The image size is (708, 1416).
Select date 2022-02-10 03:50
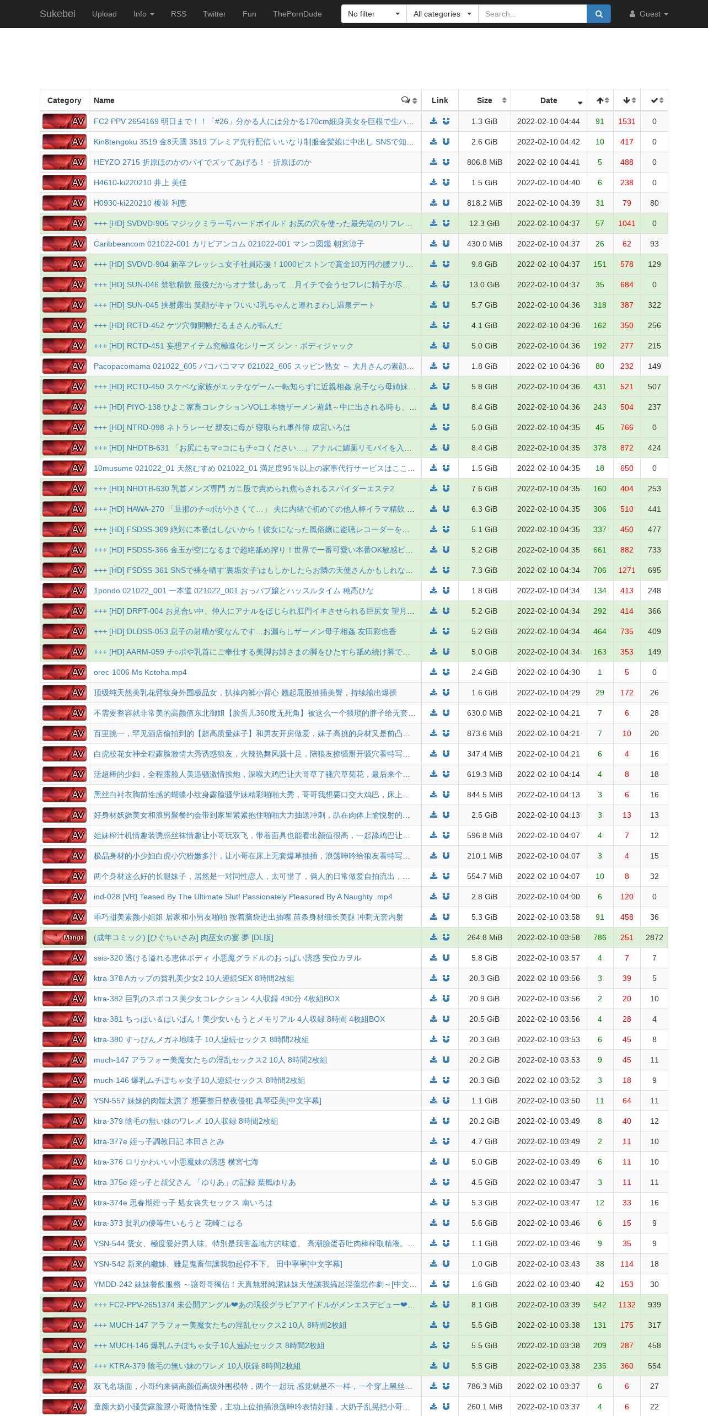pyautogui.click(x=549, y=1101)
